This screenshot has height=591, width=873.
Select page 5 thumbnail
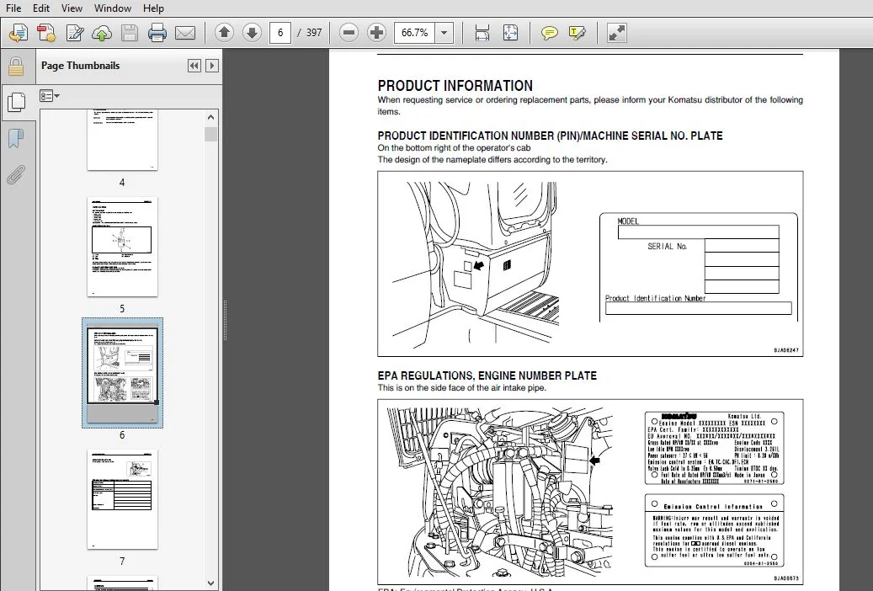click(x=122, y=247)
